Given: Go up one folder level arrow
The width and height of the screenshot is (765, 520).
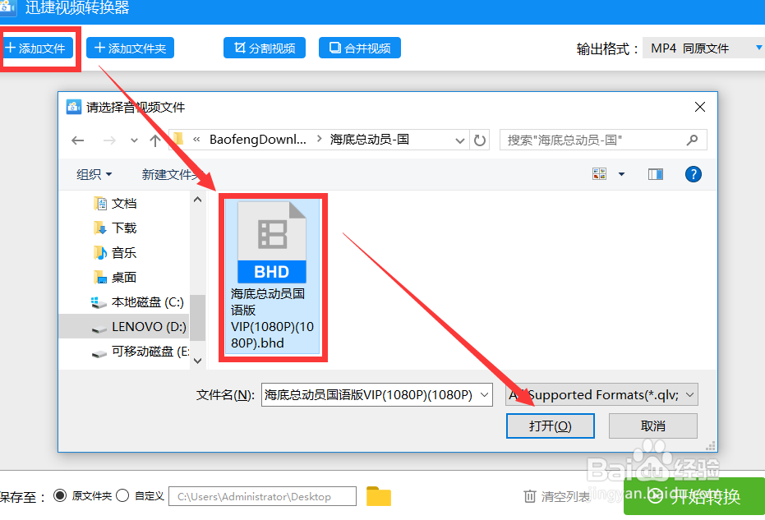Looking at the screenshot, I should point(155,140).
